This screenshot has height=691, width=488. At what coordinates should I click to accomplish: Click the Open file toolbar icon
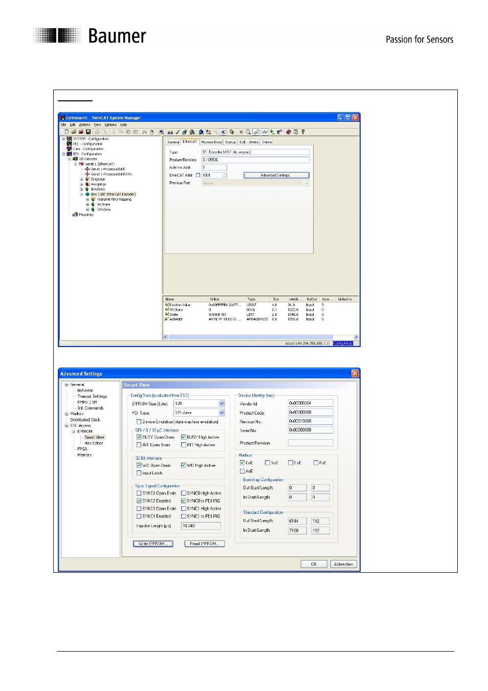click(74, 132)
